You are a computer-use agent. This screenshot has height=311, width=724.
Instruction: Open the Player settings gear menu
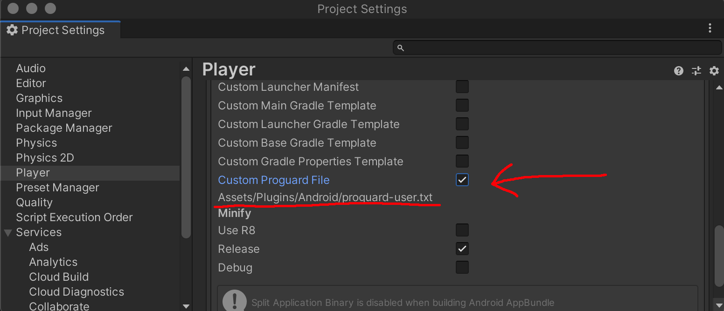(714, 71)
